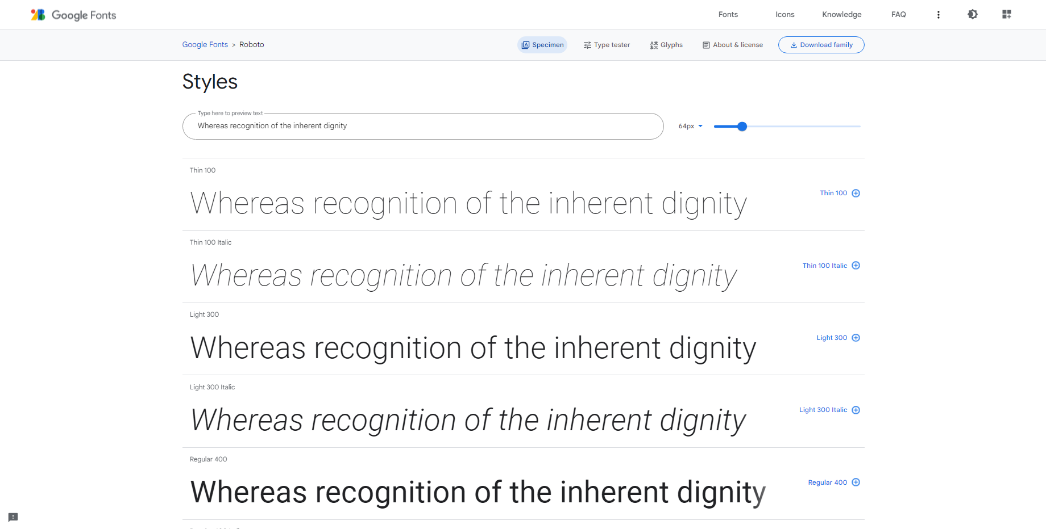The image size is (1046, 529).
Task: Follow the Google Fonts breadcrumb link
Action: click(x=205, y=45)
